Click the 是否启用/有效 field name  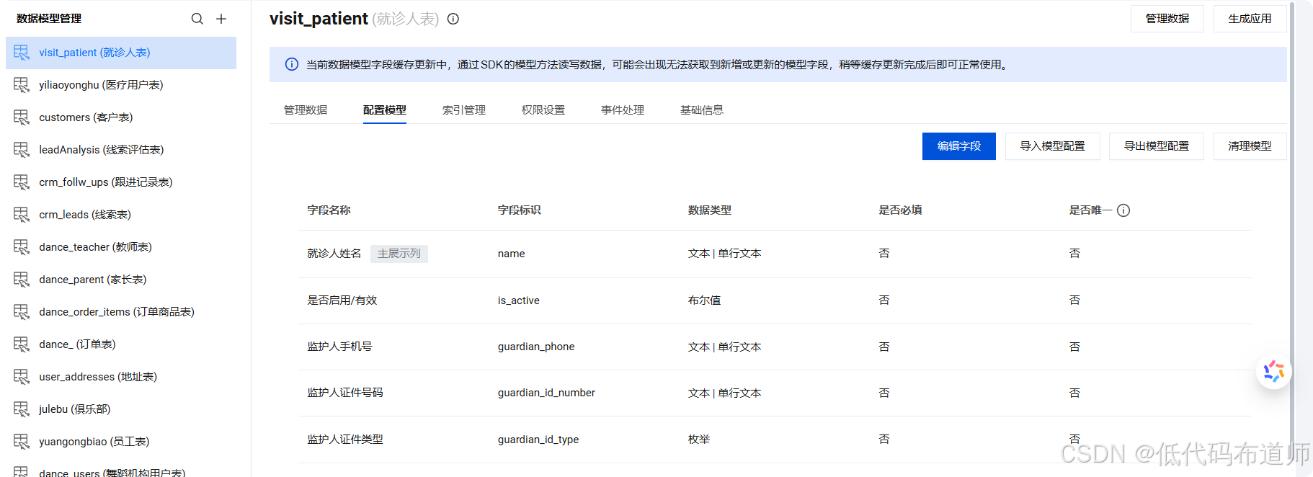tap(342, 300)
